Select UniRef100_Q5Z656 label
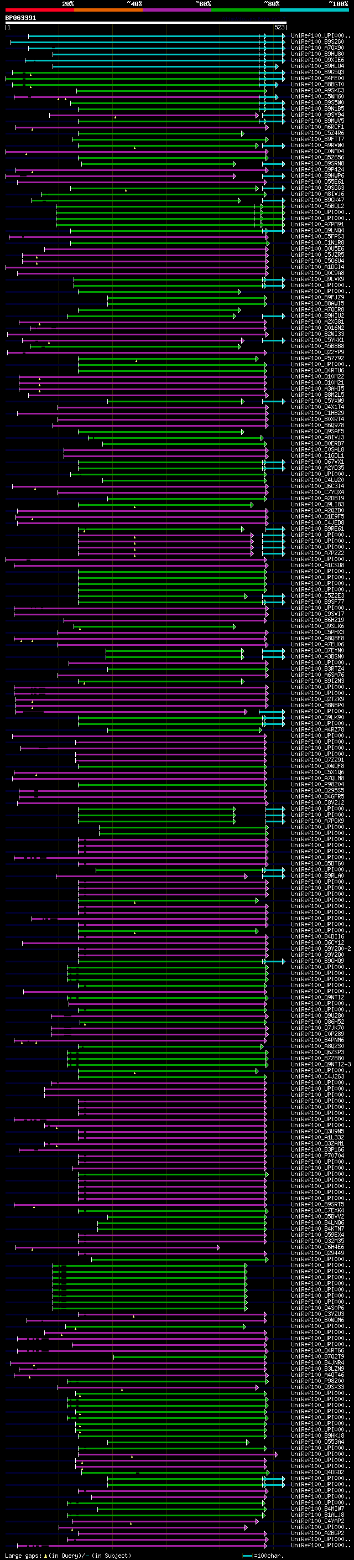The height and width of the screenshot is (1560, 354). tap(317, 158)
